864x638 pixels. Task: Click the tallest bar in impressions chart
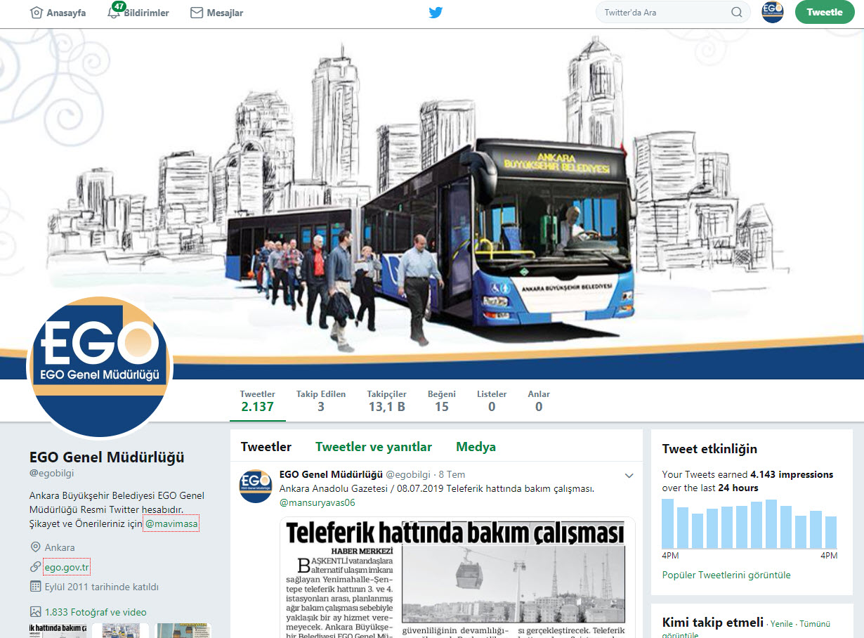click(668, 523)
